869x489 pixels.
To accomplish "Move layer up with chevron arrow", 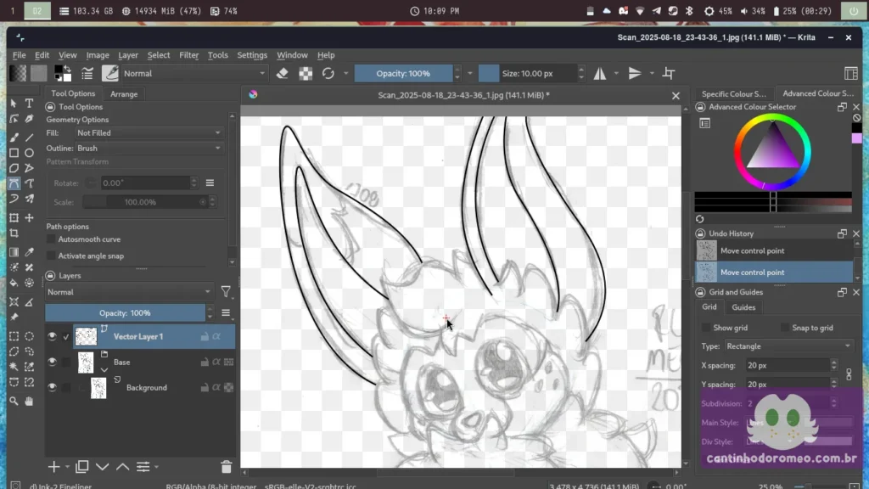I will 122,467.
